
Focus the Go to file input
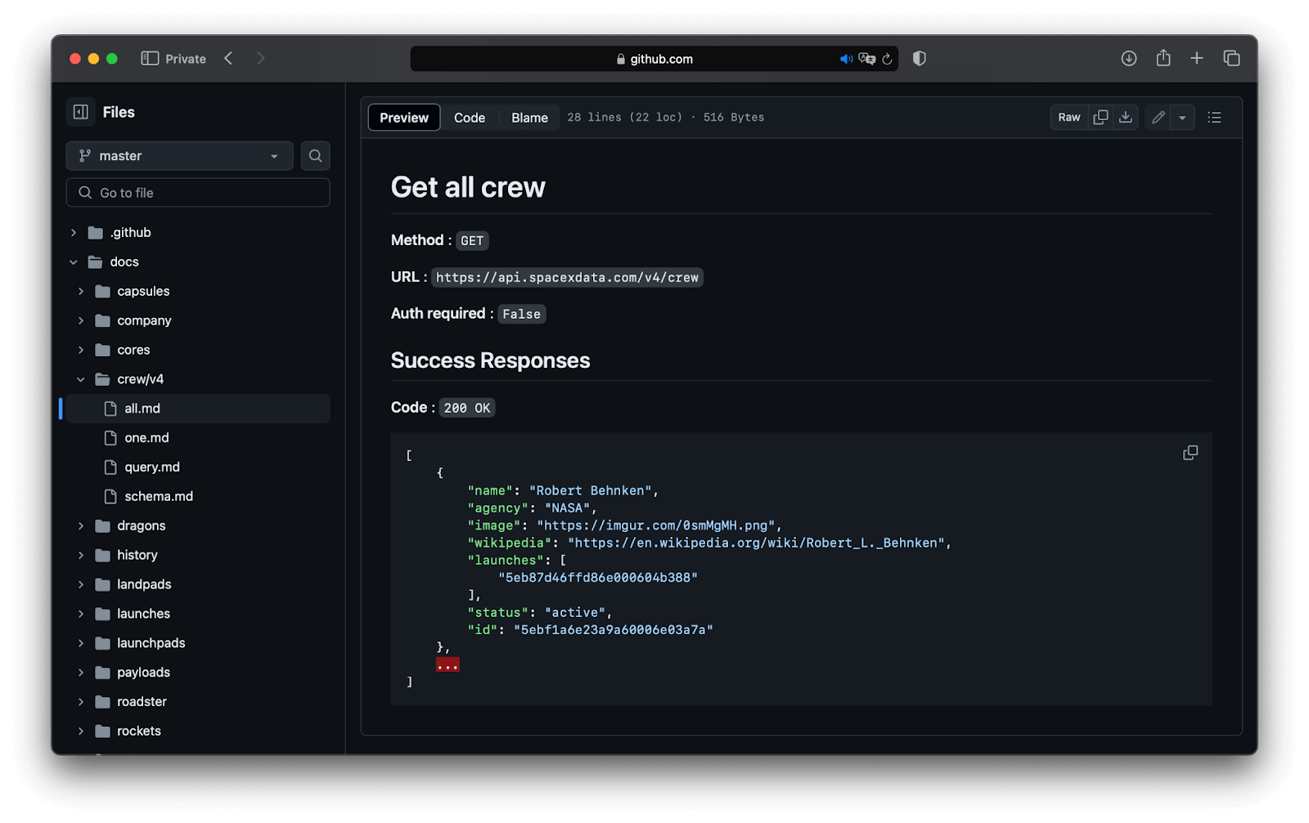198,193
